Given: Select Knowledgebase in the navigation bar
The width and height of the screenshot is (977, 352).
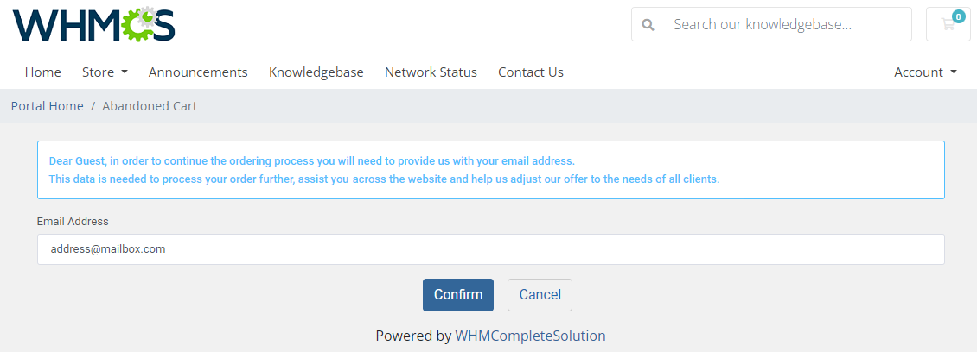Looking at the screenshot, I should pyautogui.click(x=316, y=72).
